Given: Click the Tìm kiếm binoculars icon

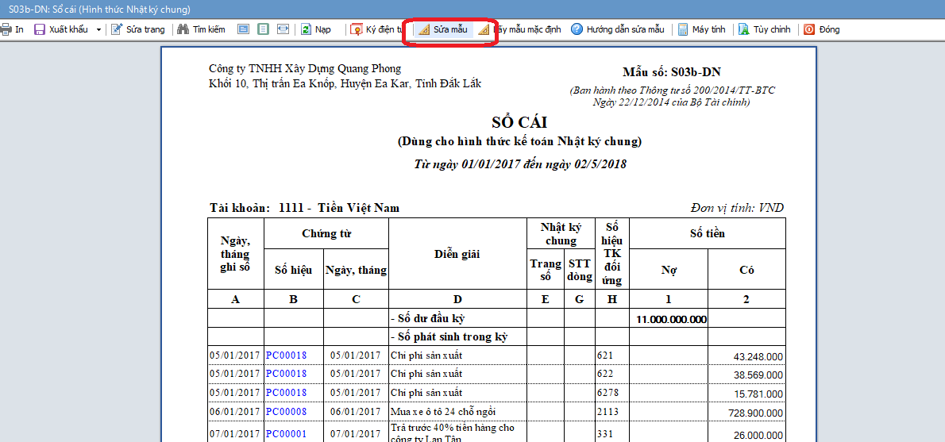Looking at the screenshot, I should pos(183,29).
